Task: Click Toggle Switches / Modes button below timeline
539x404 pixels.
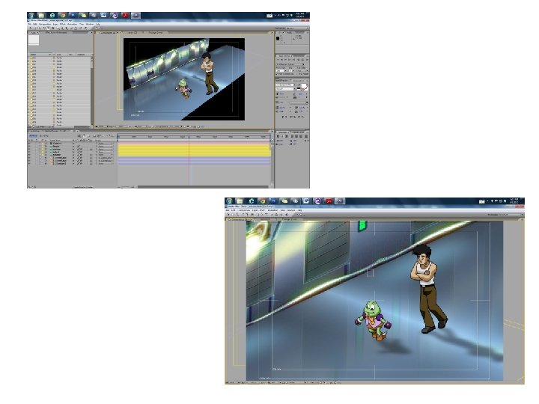Action: point(83,187)
